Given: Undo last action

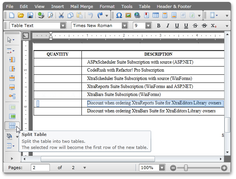Looking at the screenshot, I should point(91,15).
